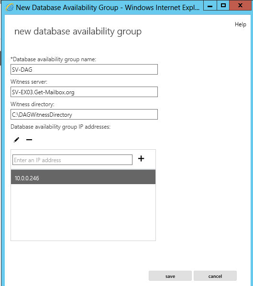The width and height of the screenshot is (253, 286).
Task: Click the Witness server label
Action: coord(29,82)
